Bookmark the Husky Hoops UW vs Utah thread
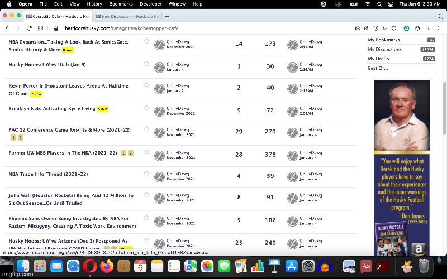This screenshot has height=279, width=447. click(x=146, y=64)
